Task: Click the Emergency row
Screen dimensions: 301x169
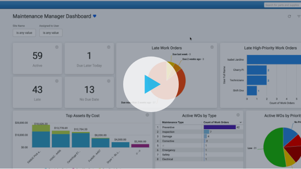Action: pos(199,150)
